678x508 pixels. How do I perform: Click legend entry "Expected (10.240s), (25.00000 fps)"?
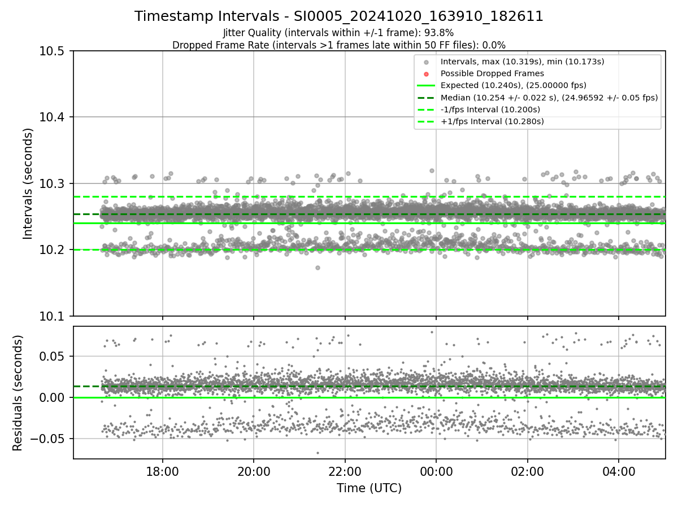click(514, 85)
